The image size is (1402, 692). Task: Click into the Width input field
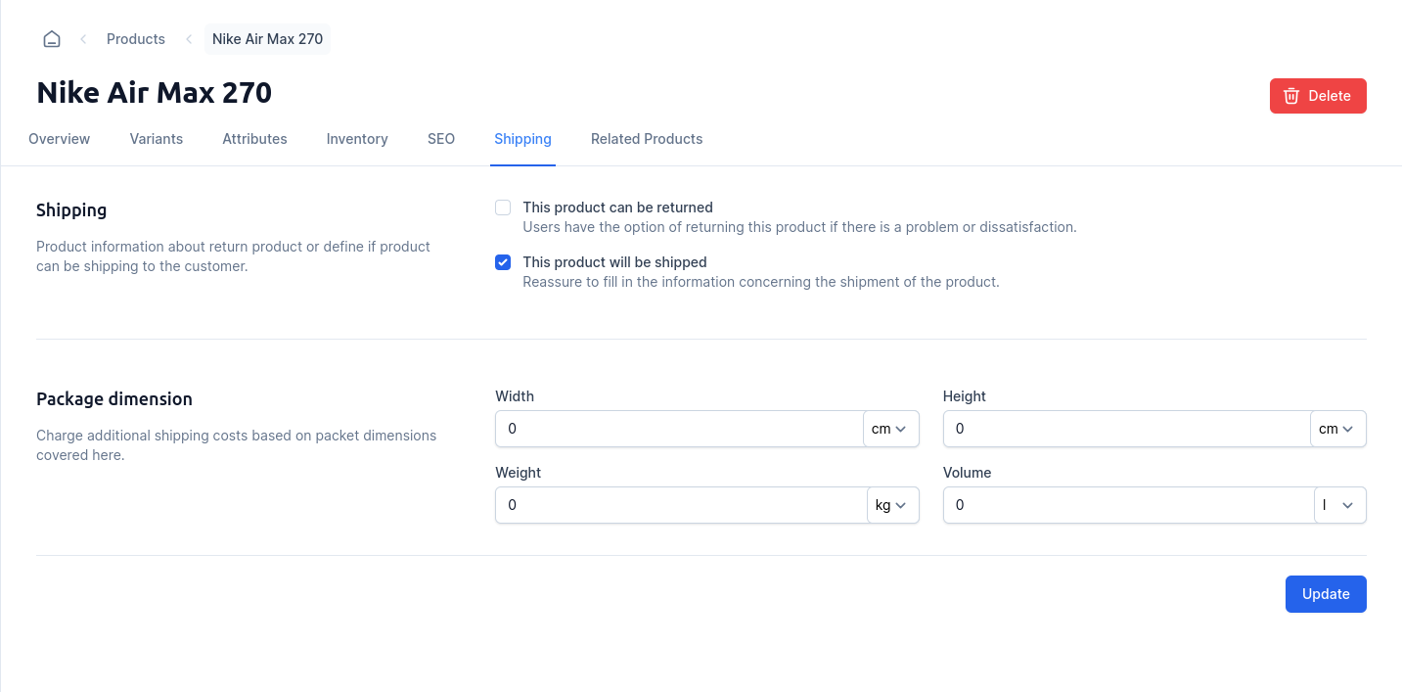pyautogui.click(x=679, y=429)
